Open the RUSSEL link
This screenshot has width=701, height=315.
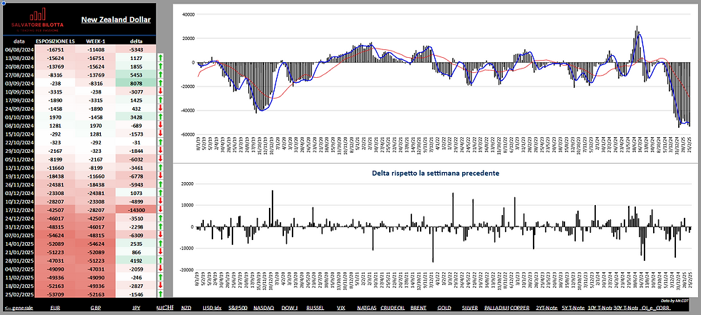[x=315, y=308]
